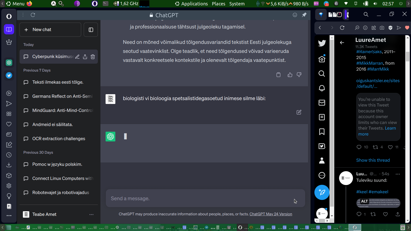Pin the ChatGPT sidebar panel
The width and height of the screenshot is (411, 231).
tap(304, 15)
